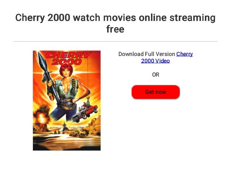The image size is (231, 173).
Task: Open the Cherry 2000 Video link
Action: pyautogui.click(x=167, y=57)
